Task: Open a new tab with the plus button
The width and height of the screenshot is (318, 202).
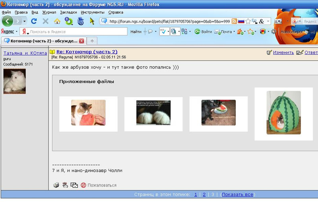Action: tap(92, 41)
